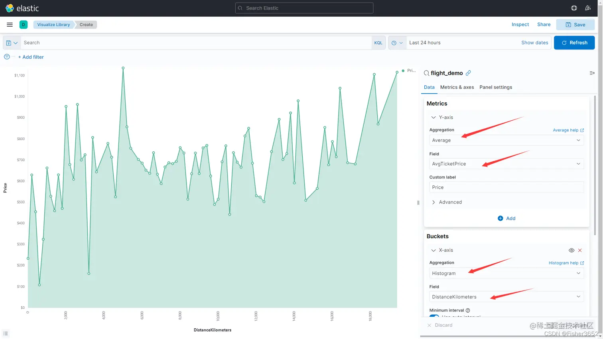Viewport: 603px width, 339px height.
Task: Toggle the Pri... legend item
Action: pos(409,71)
